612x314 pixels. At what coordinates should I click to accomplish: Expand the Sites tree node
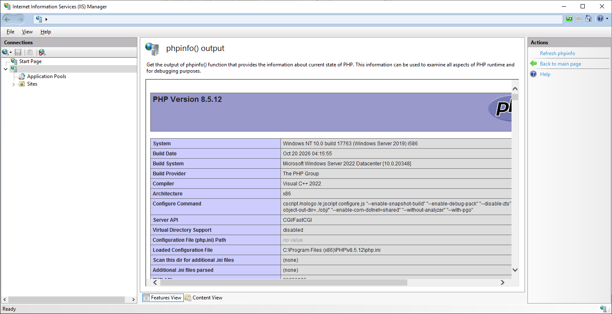tap(13, 84)
